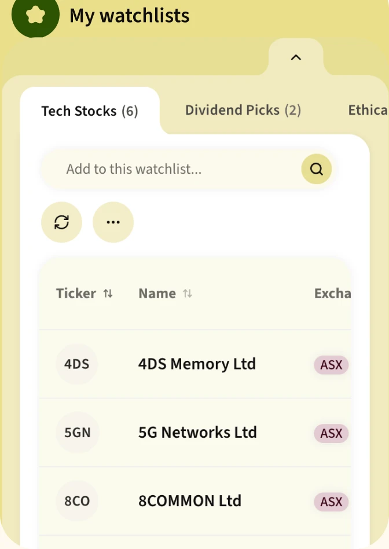The height and width of the screenshot is (549, 389).
Task: Sort the table by Name
Action: (165, 294)
